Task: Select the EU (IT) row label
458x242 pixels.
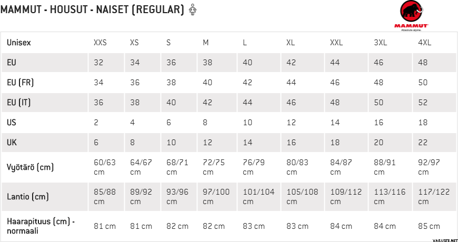Action: point(20,103)
